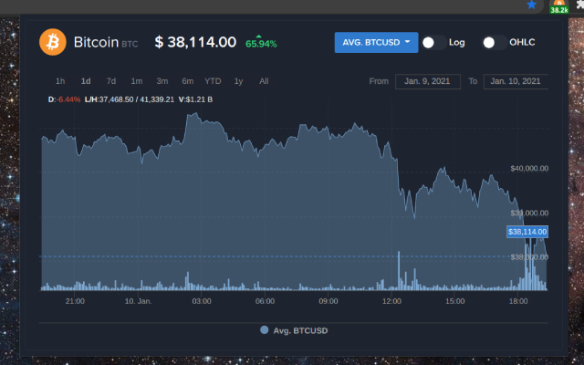Click the blue bookmark star icon
Screen dimensions: 584x365
click(x=531, y=5)
